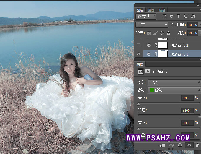Open the 正常 blend mode dropdown
Viewport: 201px width, 154px height.
[152, 25]
